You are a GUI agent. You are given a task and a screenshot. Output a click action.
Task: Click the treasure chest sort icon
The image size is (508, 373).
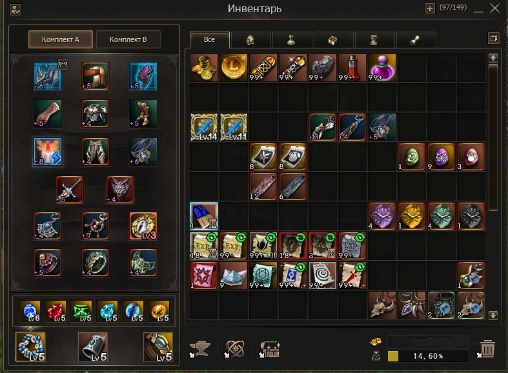coord(270,349)
